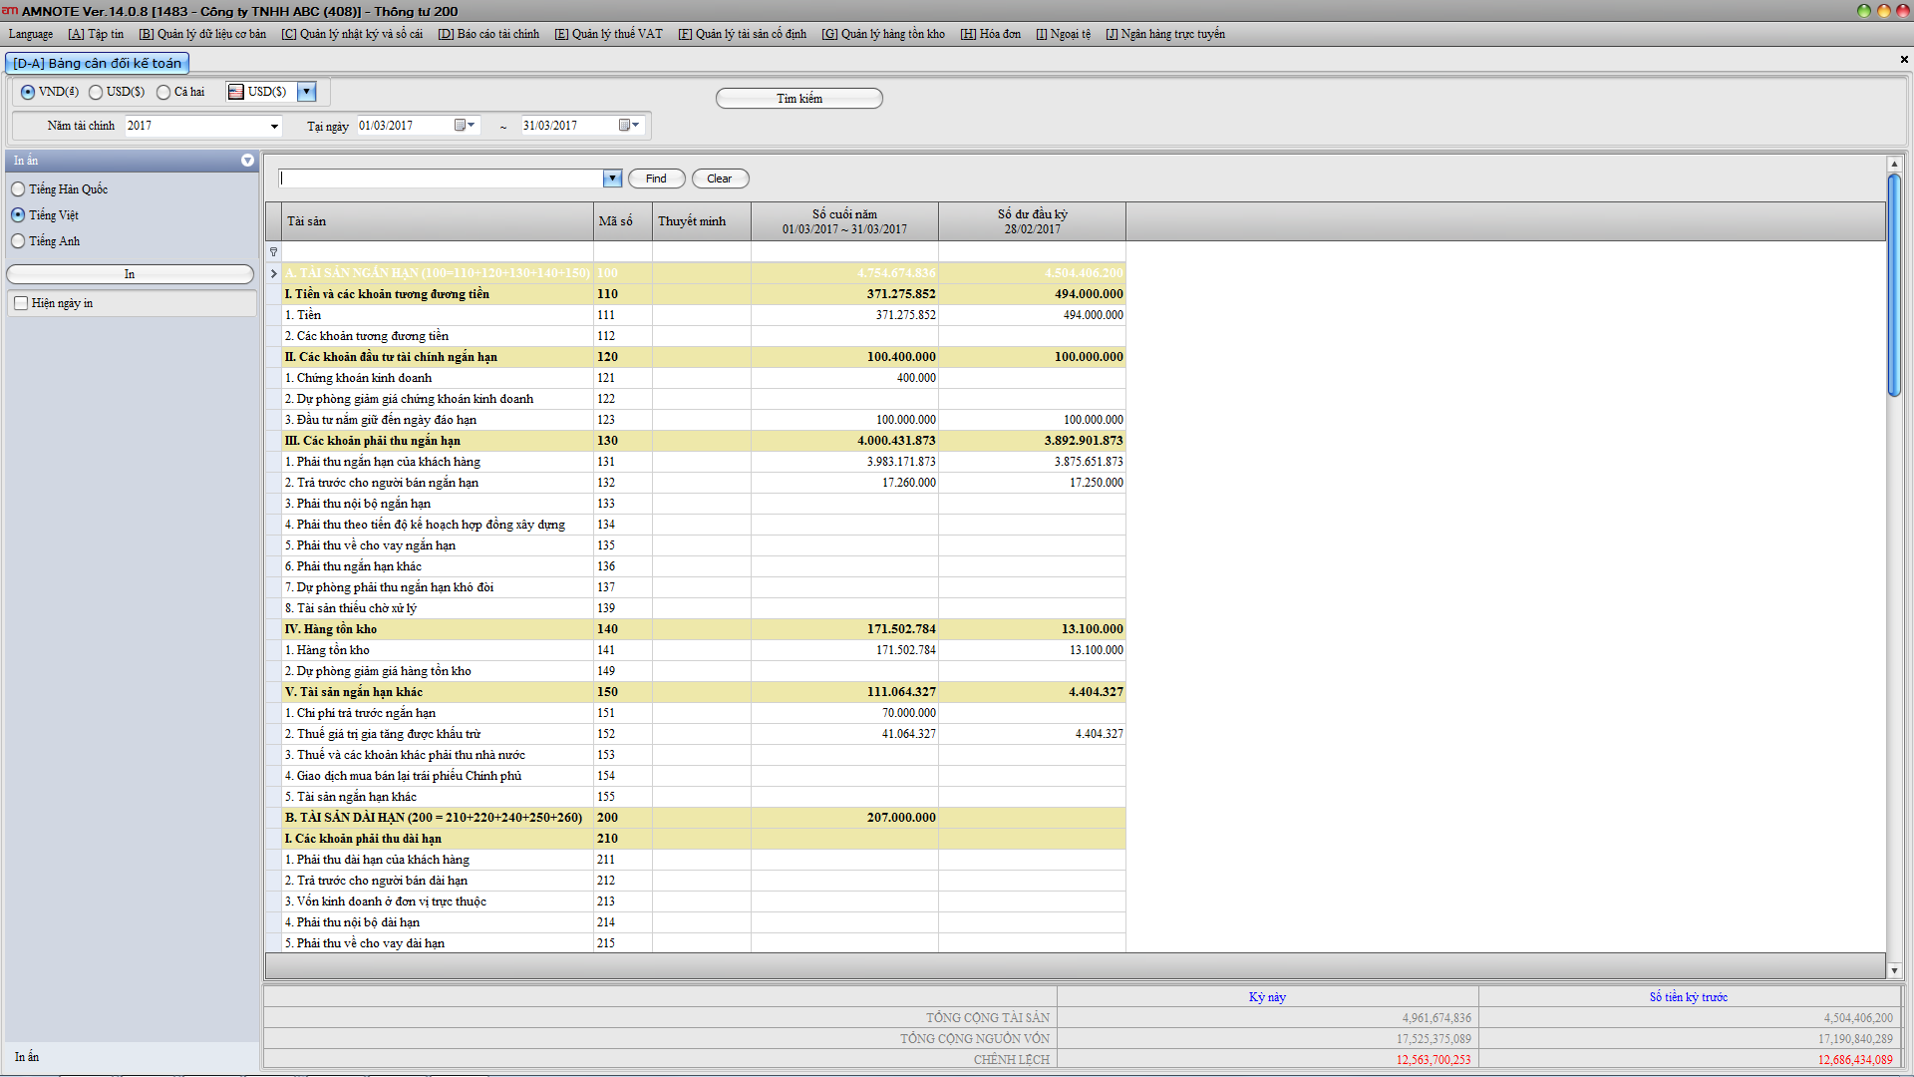This screenshot has width=1914, height=1077.
Task: Open the Báo cáo tài chính menu
Action: point(488,34)
